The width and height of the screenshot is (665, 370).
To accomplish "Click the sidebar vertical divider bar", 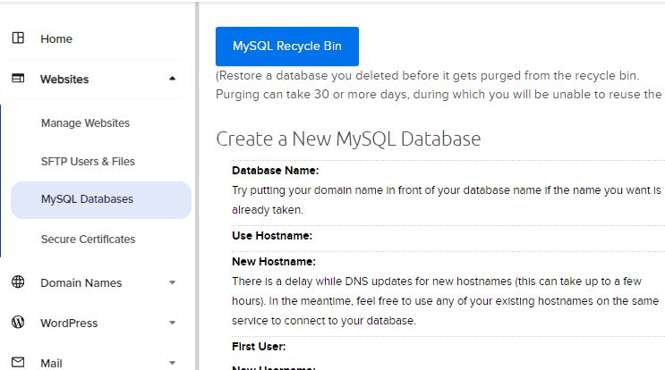I will point(197,186).
